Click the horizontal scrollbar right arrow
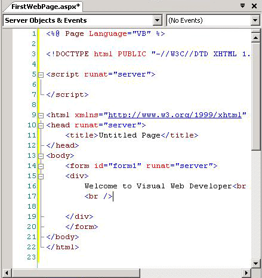The width and height of the screenshot is (262, 278). [x=246, y=273]
